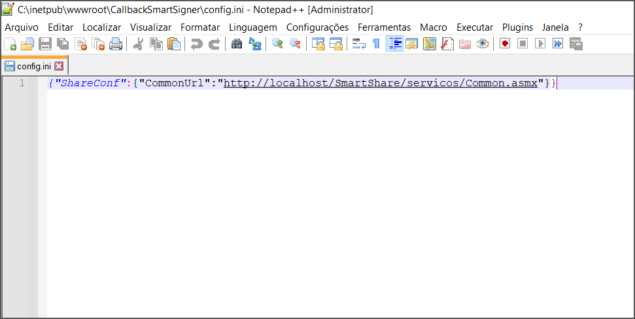Toggle synchronized vertical scrolling icon
635x319 pixels.
pos(318,44)
